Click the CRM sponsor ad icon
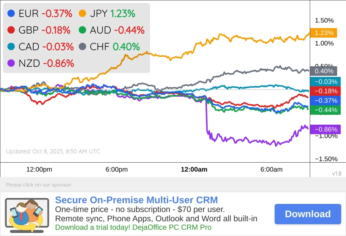This screenshot has height=236, width=346. pyautogui.click(x=27, y=214)
